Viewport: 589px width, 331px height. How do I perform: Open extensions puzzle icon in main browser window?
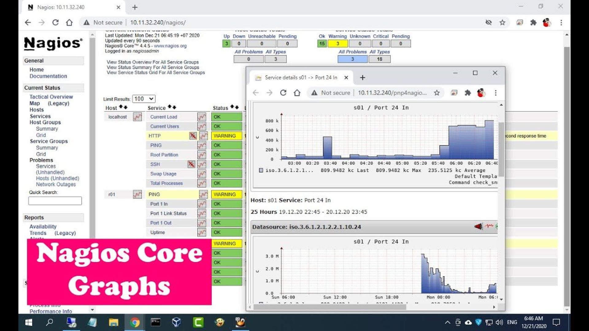pos(533,22)
